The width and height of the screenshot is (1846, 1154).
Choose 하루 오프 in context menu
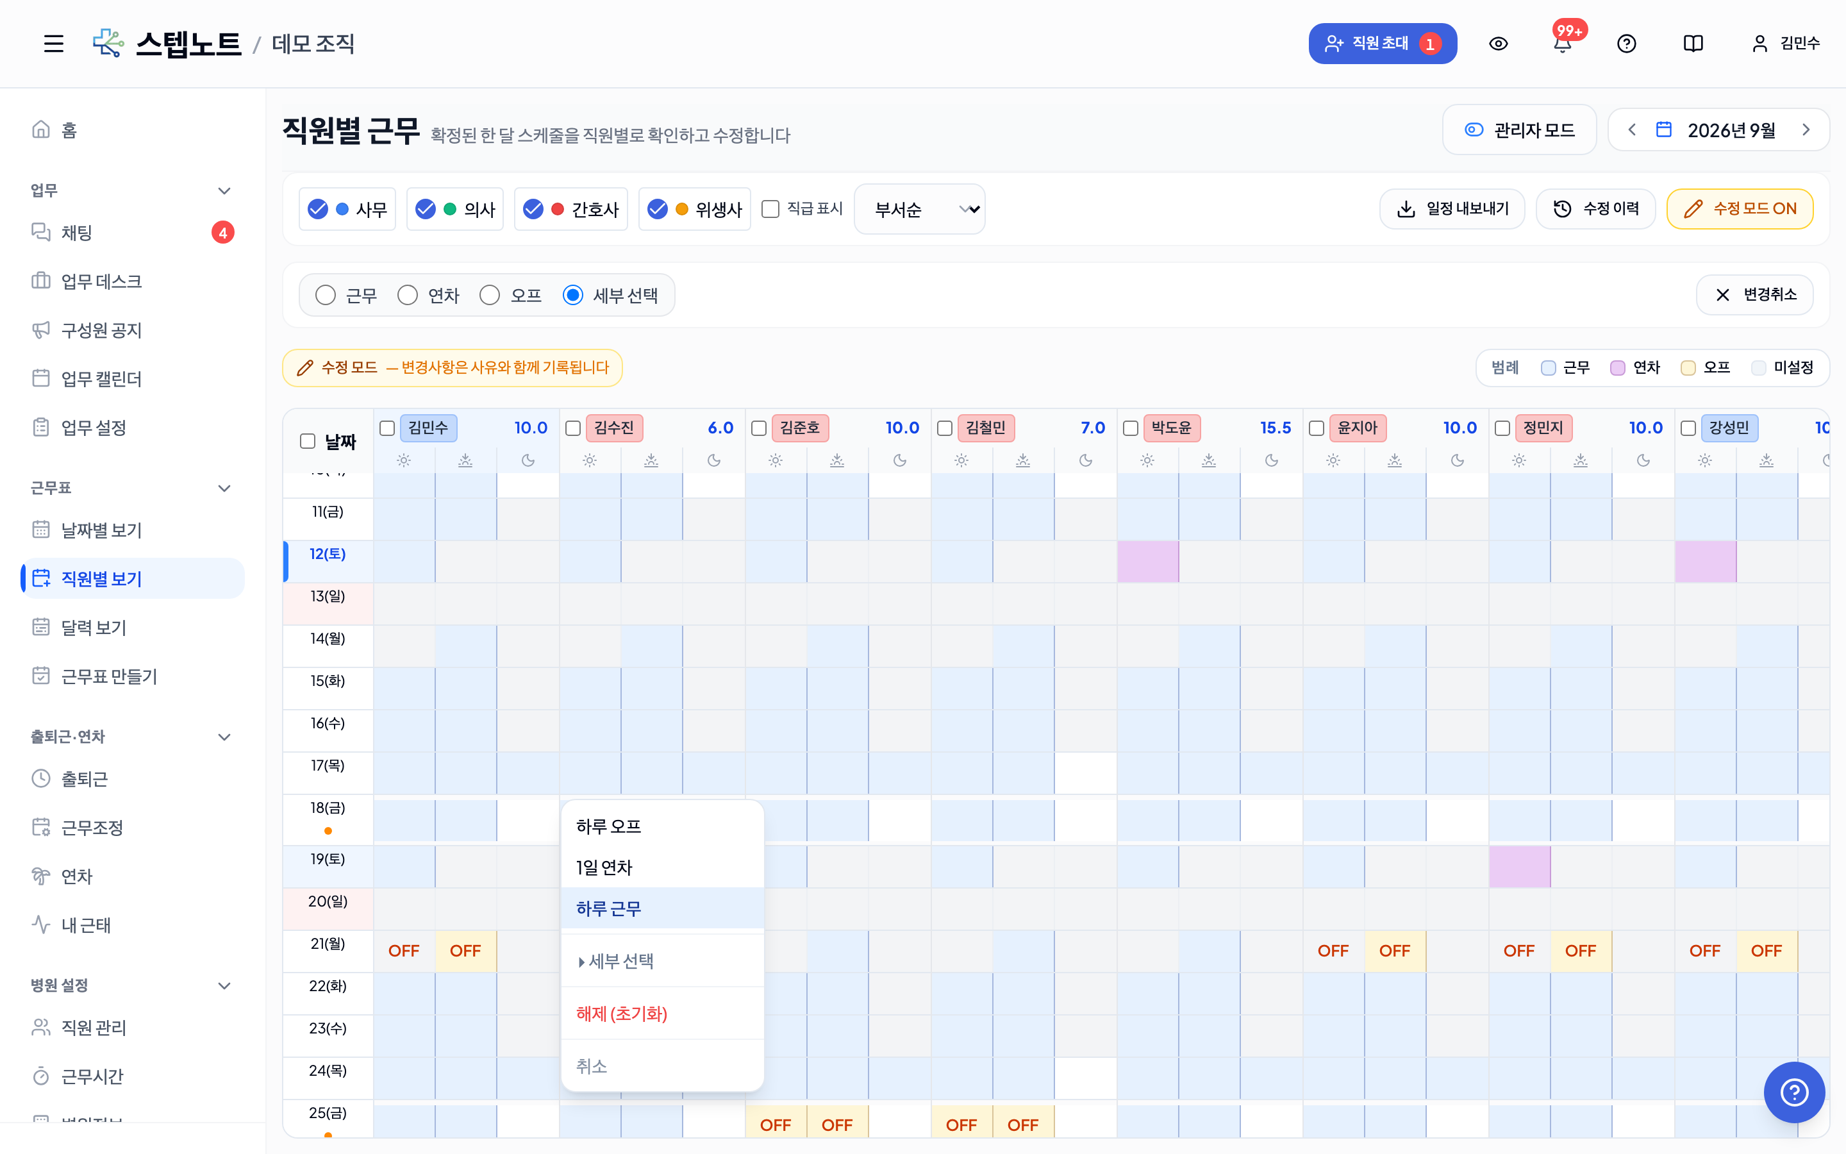pos(662,826)
